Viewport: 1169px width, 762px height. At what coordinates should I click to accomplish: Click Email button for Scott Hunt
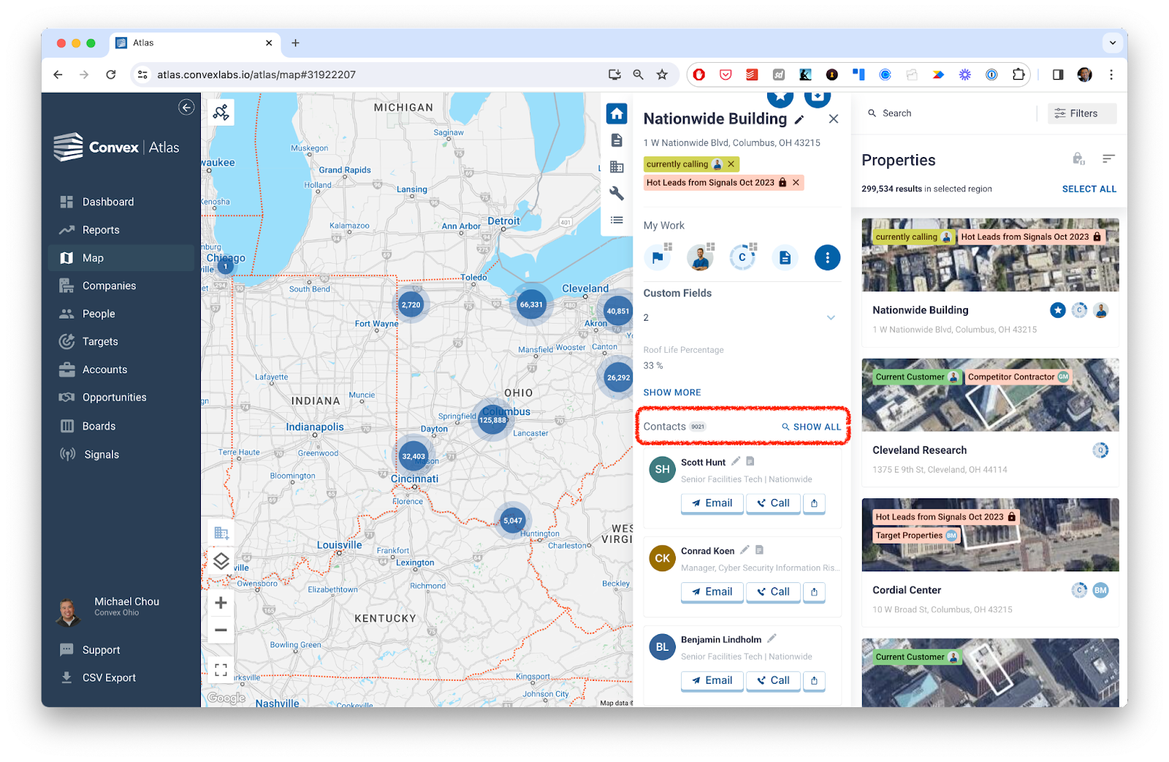point(712,503)
